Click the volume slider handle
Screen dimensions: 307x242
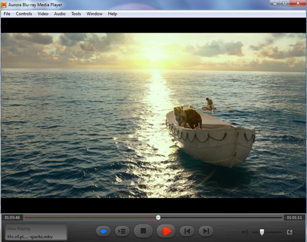pyautogui.click(x=262, y=232)
